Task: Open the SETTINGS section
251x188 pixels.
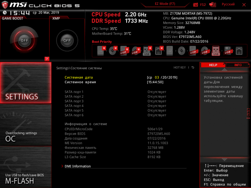Action: point(25,83)
